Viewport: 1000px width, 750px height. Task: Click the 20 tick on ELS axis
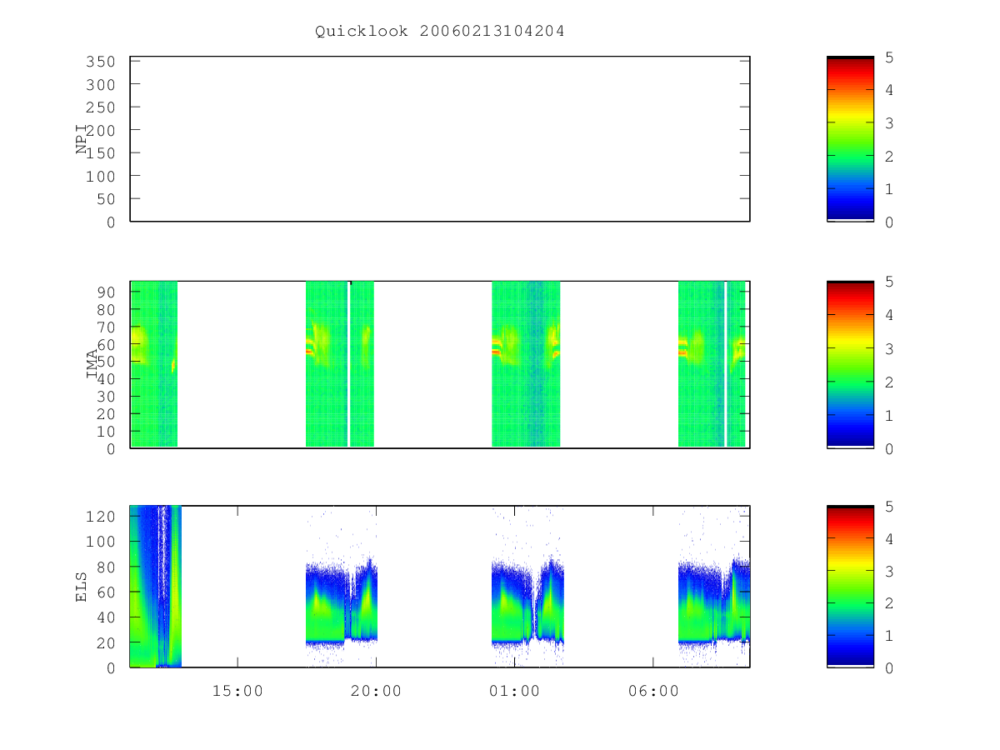[x=104, y=643]
